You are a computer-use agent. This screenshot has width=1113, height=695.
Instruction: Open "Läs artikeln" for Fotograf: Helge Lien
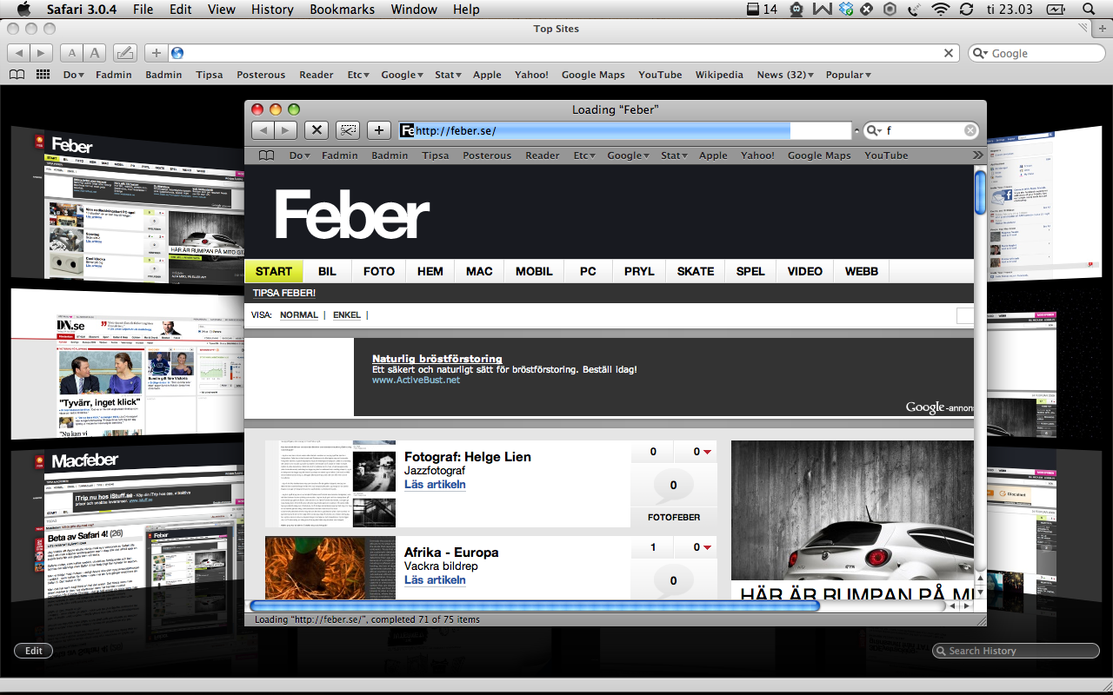click(435, 484)
